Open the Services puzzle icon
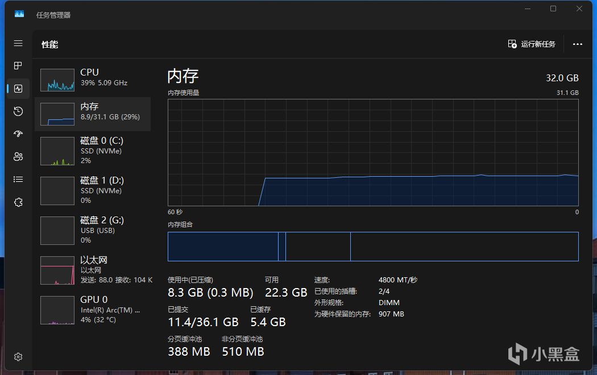This screenshot has height=375, width=597. click(18, 202)
